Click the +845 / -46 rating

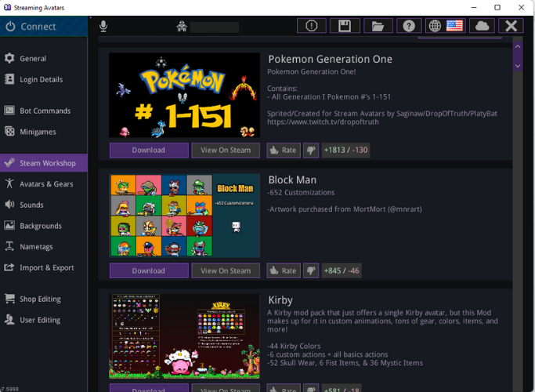pos(342,270)
